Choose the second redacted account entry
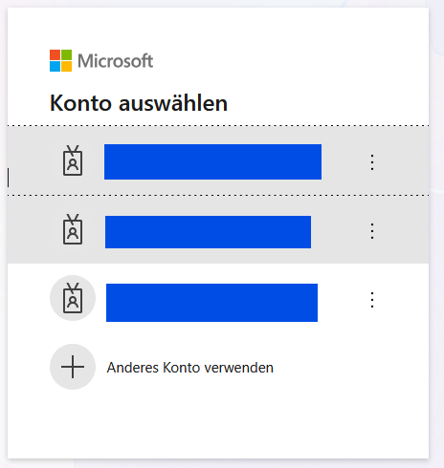The width and height of the screenshot is (444, 468). click(208, 232)
